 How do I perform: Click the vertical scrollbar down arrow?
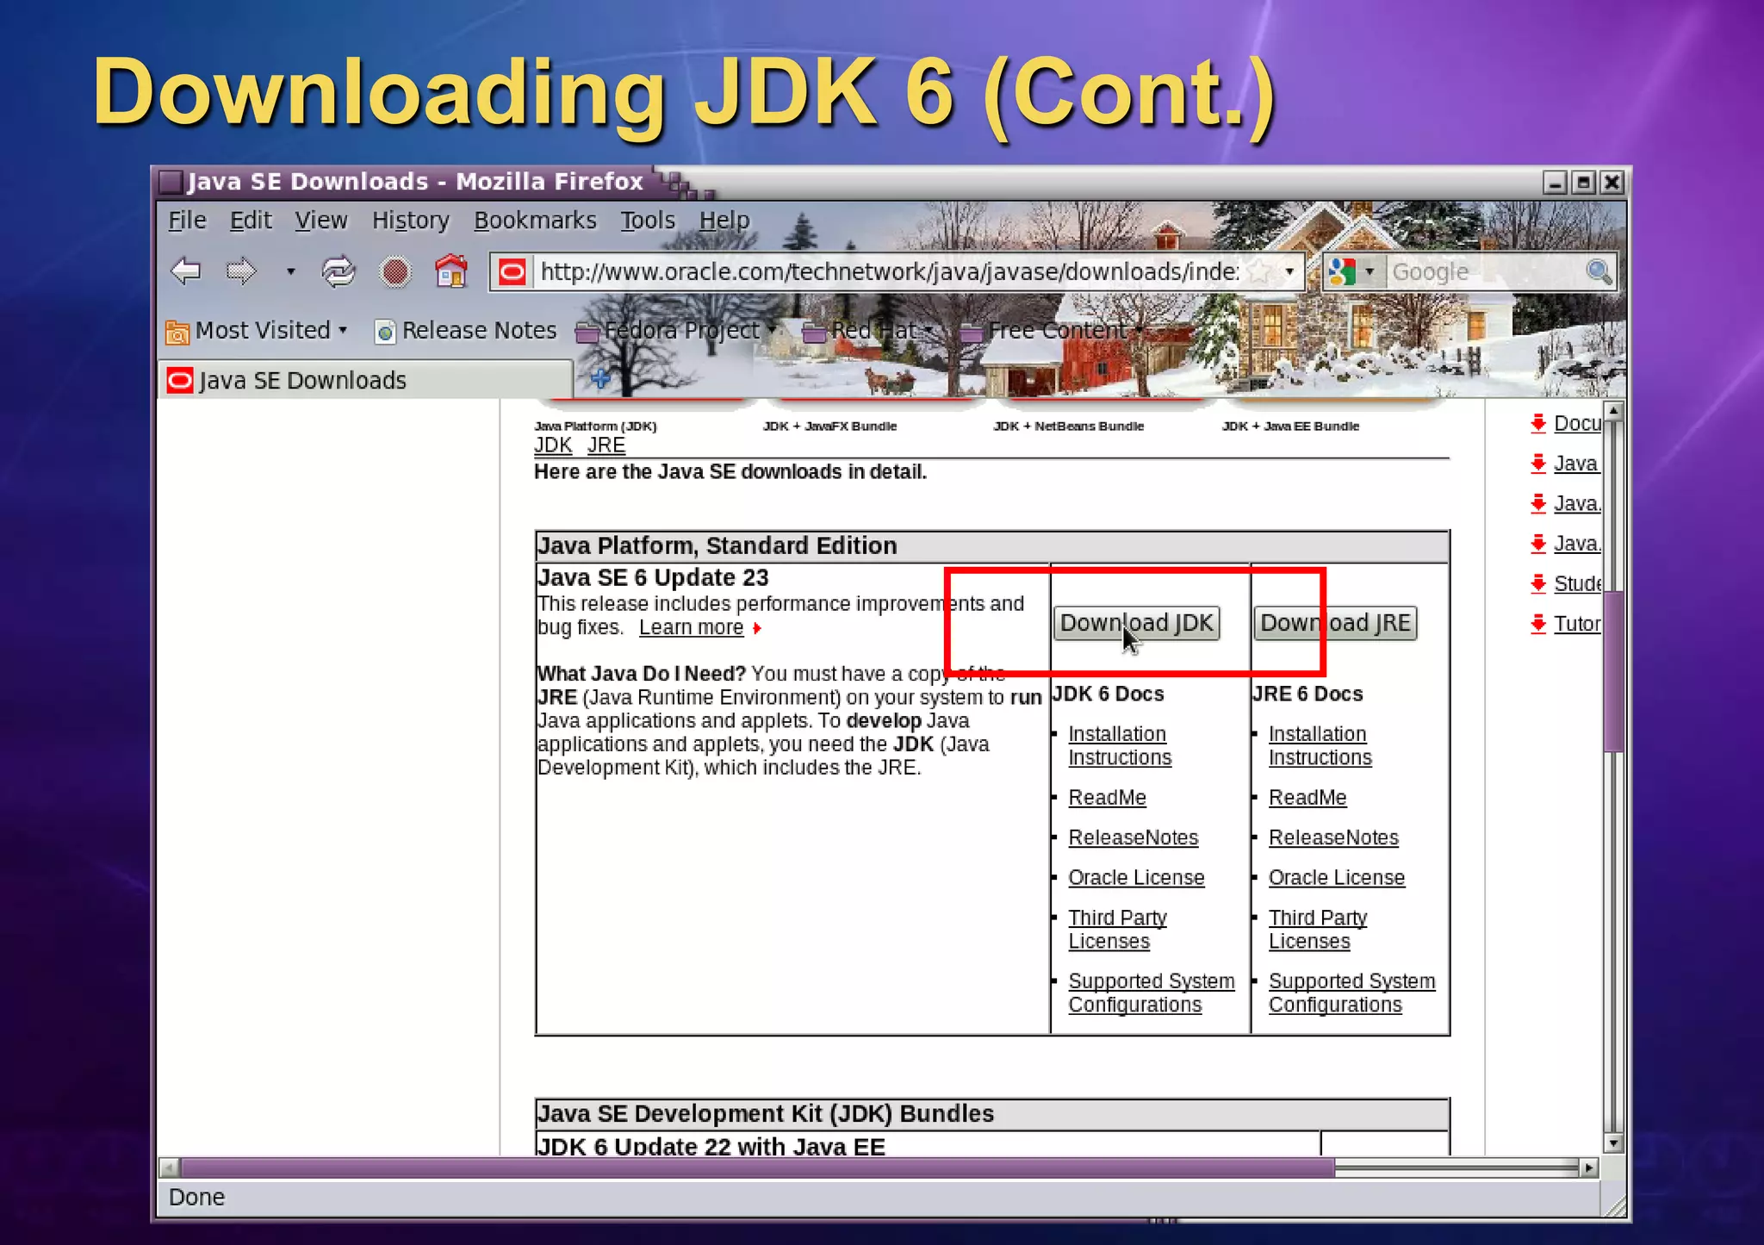coord(1614,1143)
